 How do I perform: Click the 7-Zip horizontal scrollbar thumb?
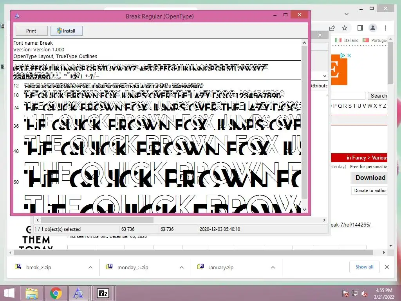(97, 220)
